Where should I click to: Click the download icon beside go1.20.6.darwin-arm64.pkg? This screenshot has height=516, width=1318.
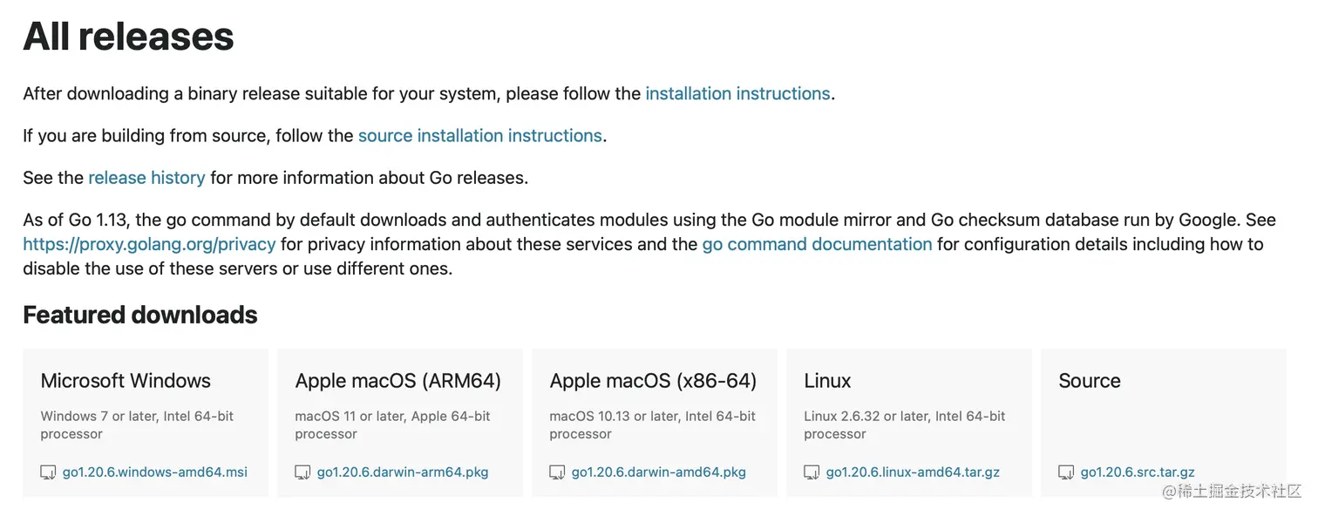point(302,472)
